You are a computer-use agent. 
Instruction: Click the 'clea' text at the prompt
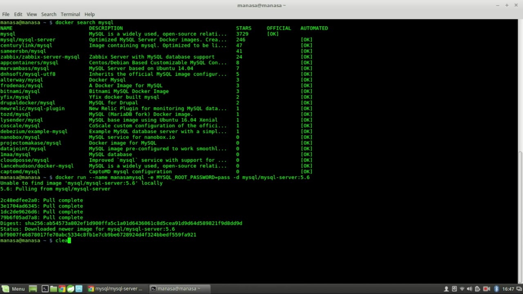click(x=61, y=241)
